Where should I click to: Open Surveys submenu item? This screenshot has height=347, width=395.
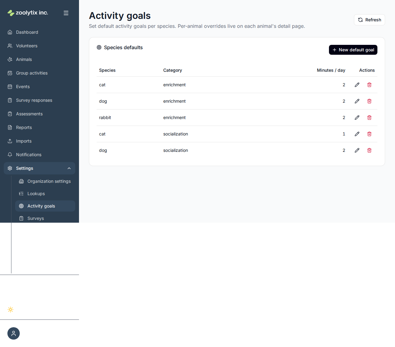[x=45, y=218]
